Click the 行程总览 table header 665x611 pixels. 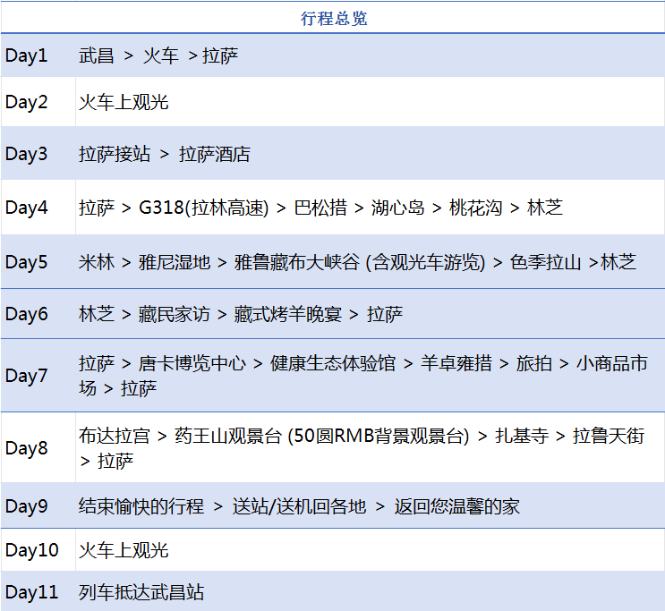coord(333,18)
